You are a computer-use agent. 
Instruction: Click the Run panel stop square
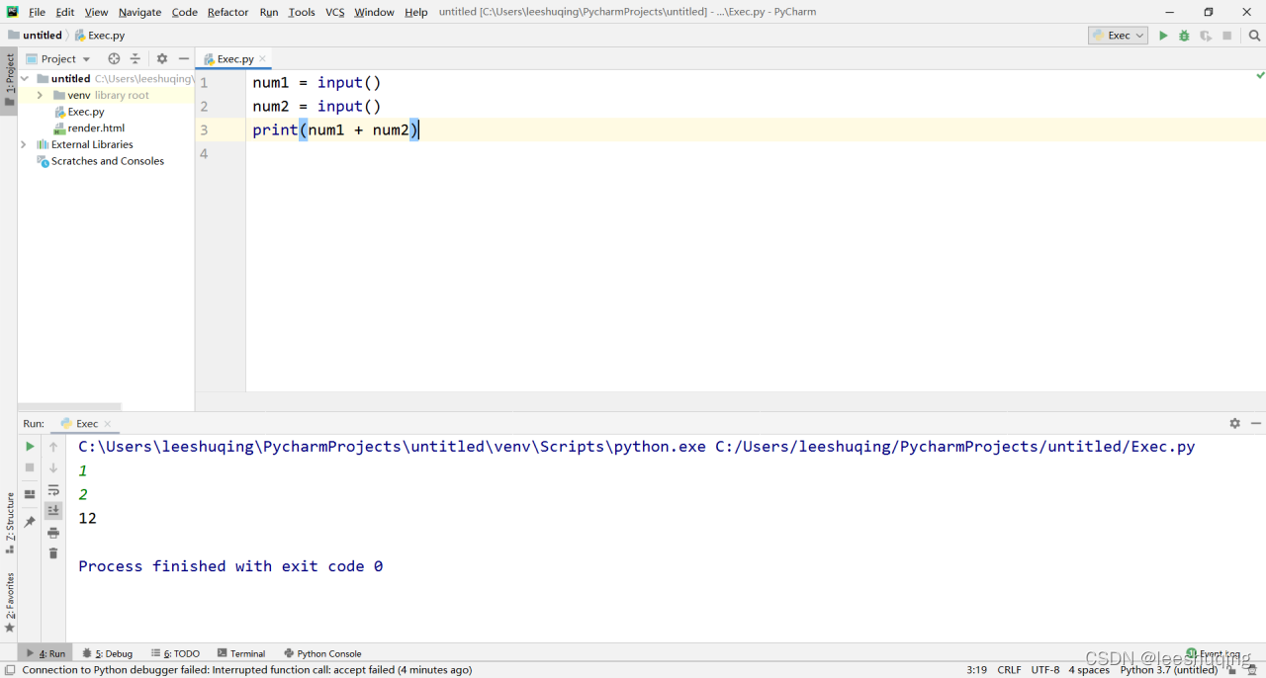click(x=30, y=467)
